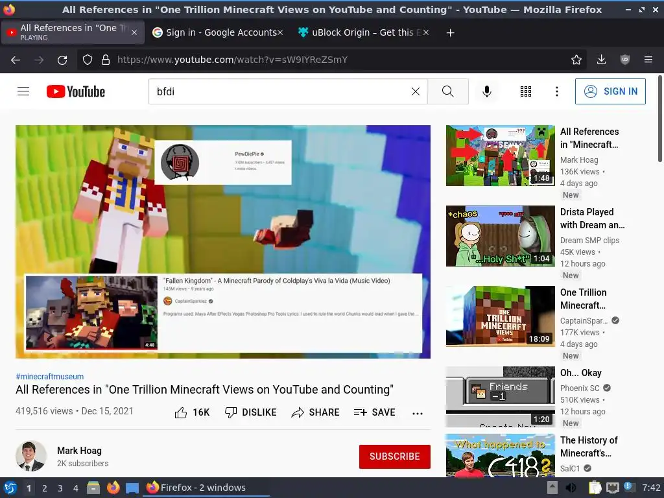The height and width of the screenshot is (498, 664).
Task: Click the #minecraftmuseum hashtag
Action: [x=49, y=377]
